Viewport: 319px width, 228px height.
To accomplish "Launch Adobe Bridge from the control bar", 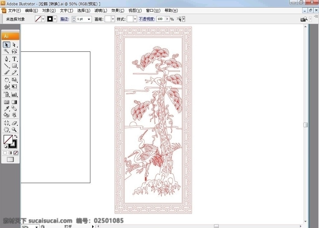I will point(304,19).
